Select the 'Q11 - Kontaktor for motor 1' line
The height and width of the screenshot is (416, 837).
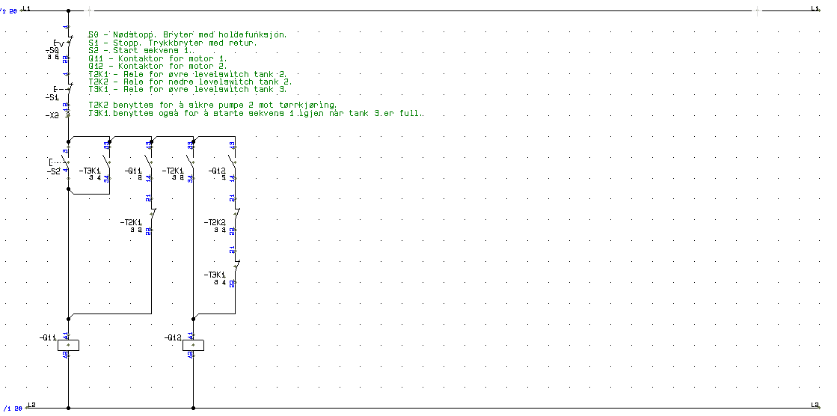158,59
